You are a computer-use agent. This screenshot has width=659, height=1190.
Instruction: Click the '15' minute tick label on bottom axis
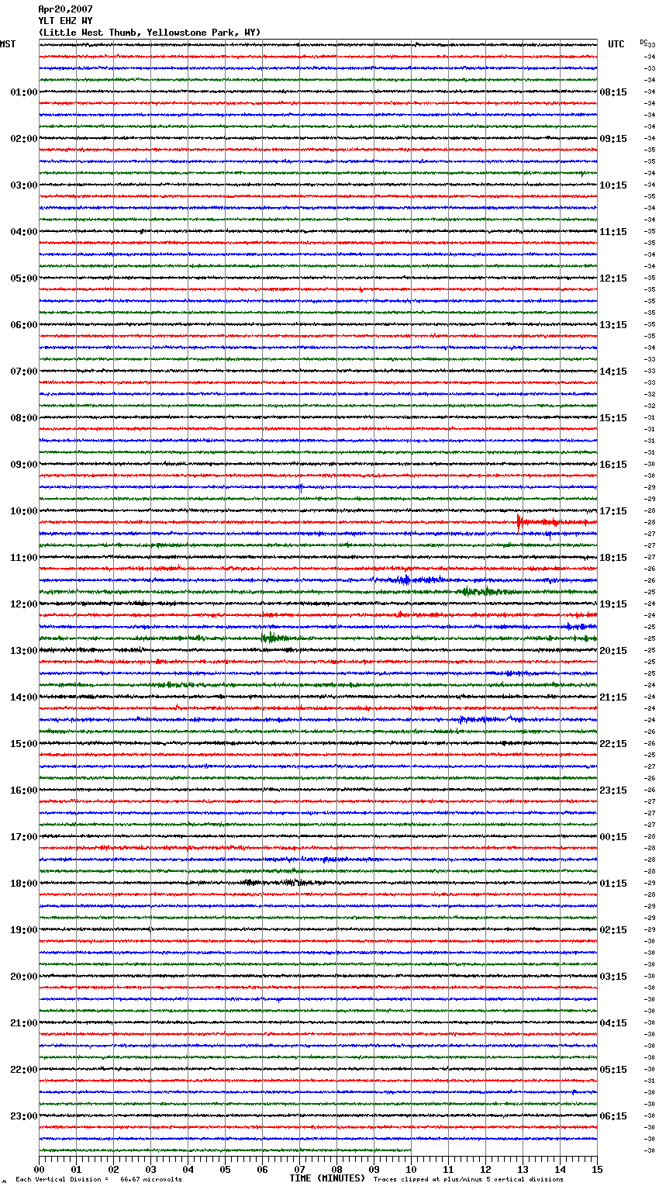coord(597,1169)
